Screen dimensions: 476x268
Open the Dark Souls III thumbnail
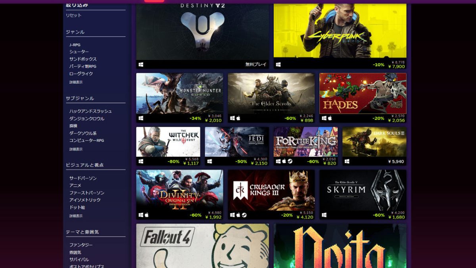tap(374, 142)
